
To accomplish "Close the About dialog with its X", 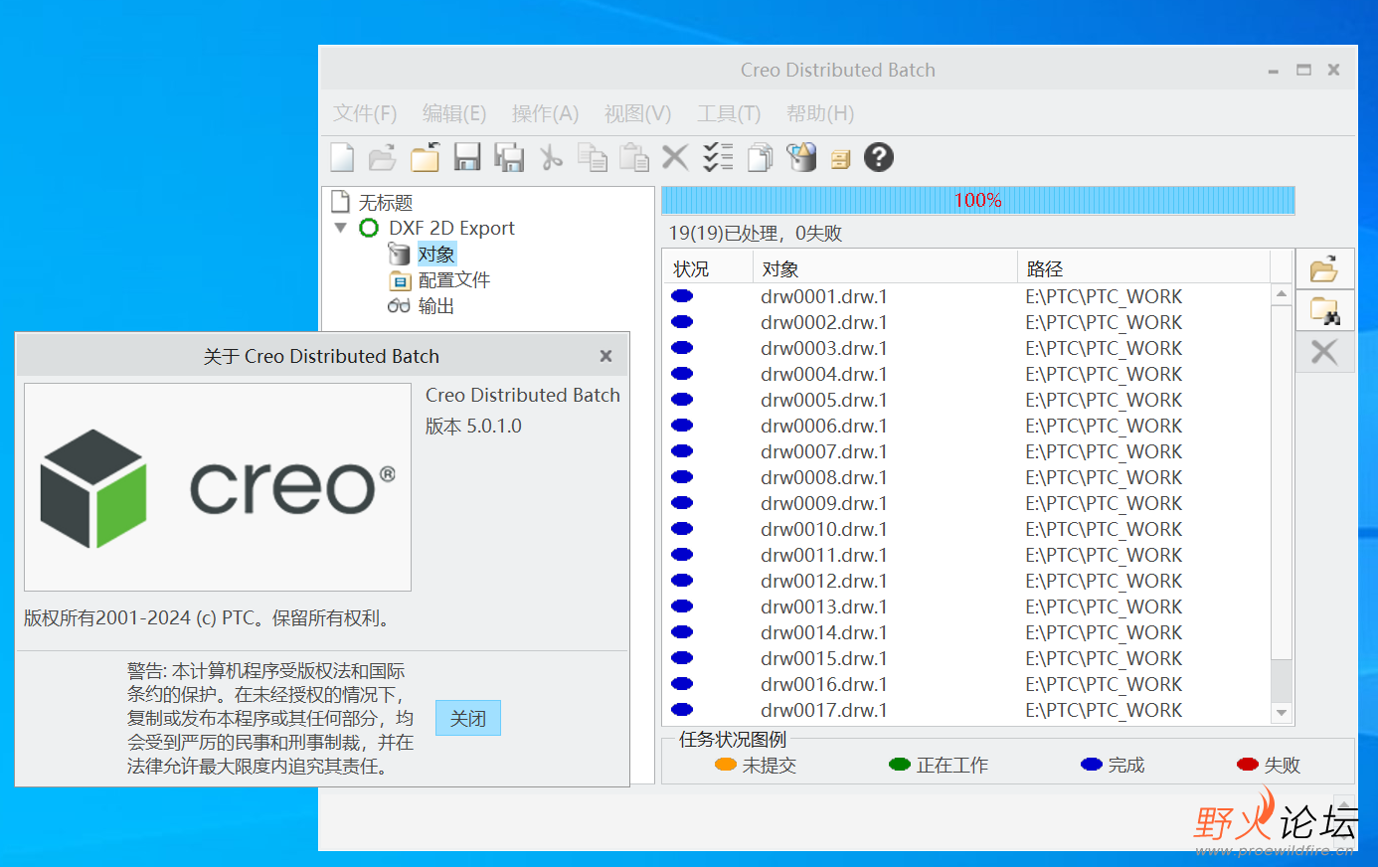I will pos(605,356).
